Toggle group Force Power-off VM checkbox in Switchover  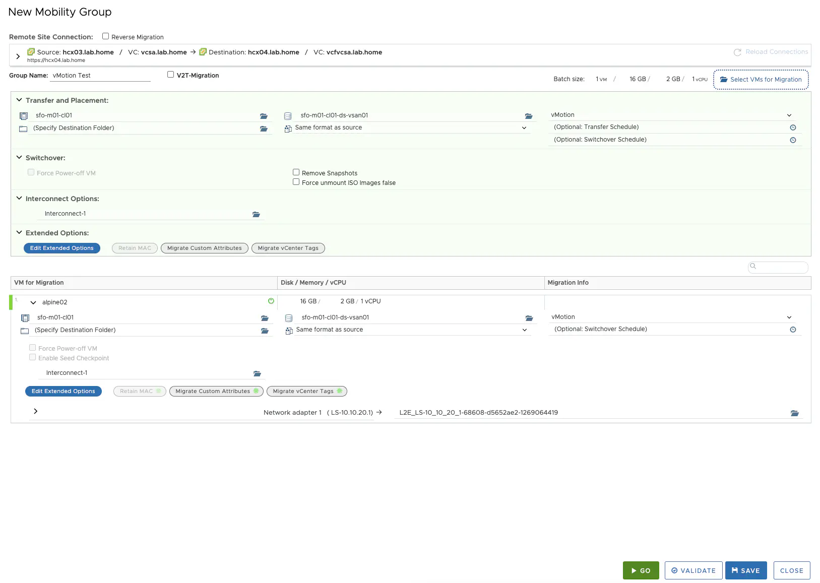coord(31,172)
